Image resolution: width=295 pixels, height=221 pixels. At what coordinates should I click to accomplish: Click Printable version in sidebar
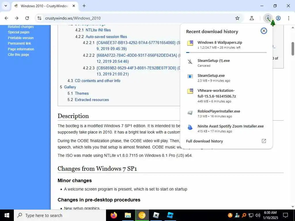[x=21, y=38]
